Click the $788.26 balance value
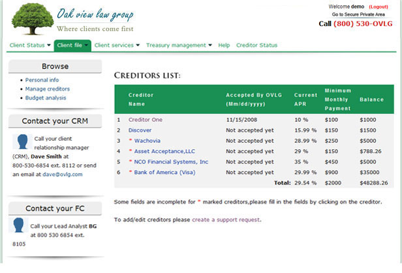This screenshot has height=273, width=402. 371,151
